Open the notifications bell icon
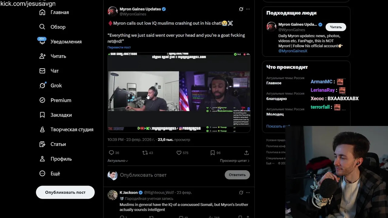Viewport: 388px width, 218px height. (x=42, y=41)
